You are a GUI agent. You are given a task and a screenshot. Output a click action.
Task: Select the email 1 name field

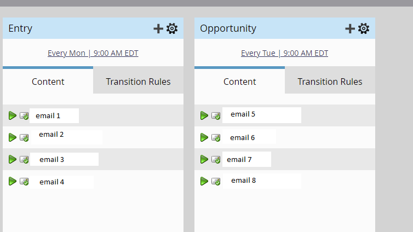click(x=54, y=115)
